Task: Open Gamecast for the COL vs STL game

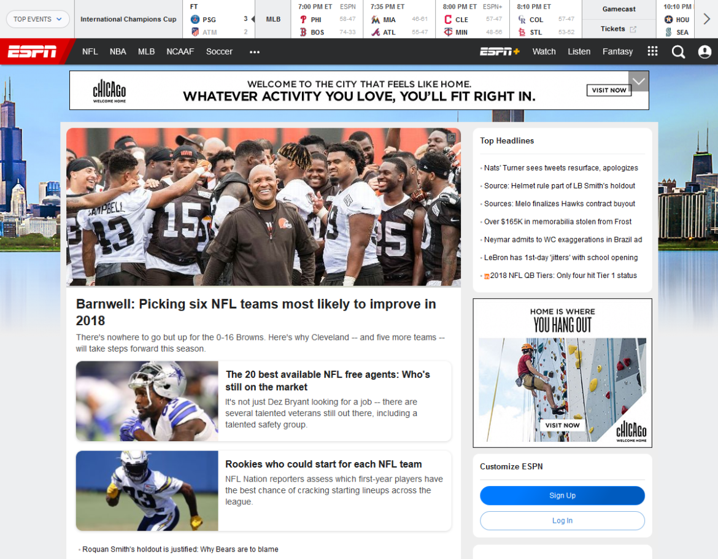Action: coord(619,9)
